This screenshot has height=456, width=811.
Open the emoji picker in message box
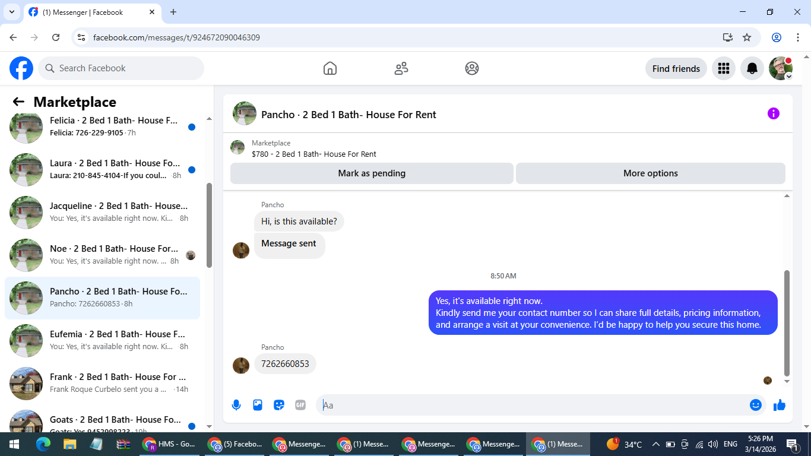pyautogui.click(x=756, y=405)
